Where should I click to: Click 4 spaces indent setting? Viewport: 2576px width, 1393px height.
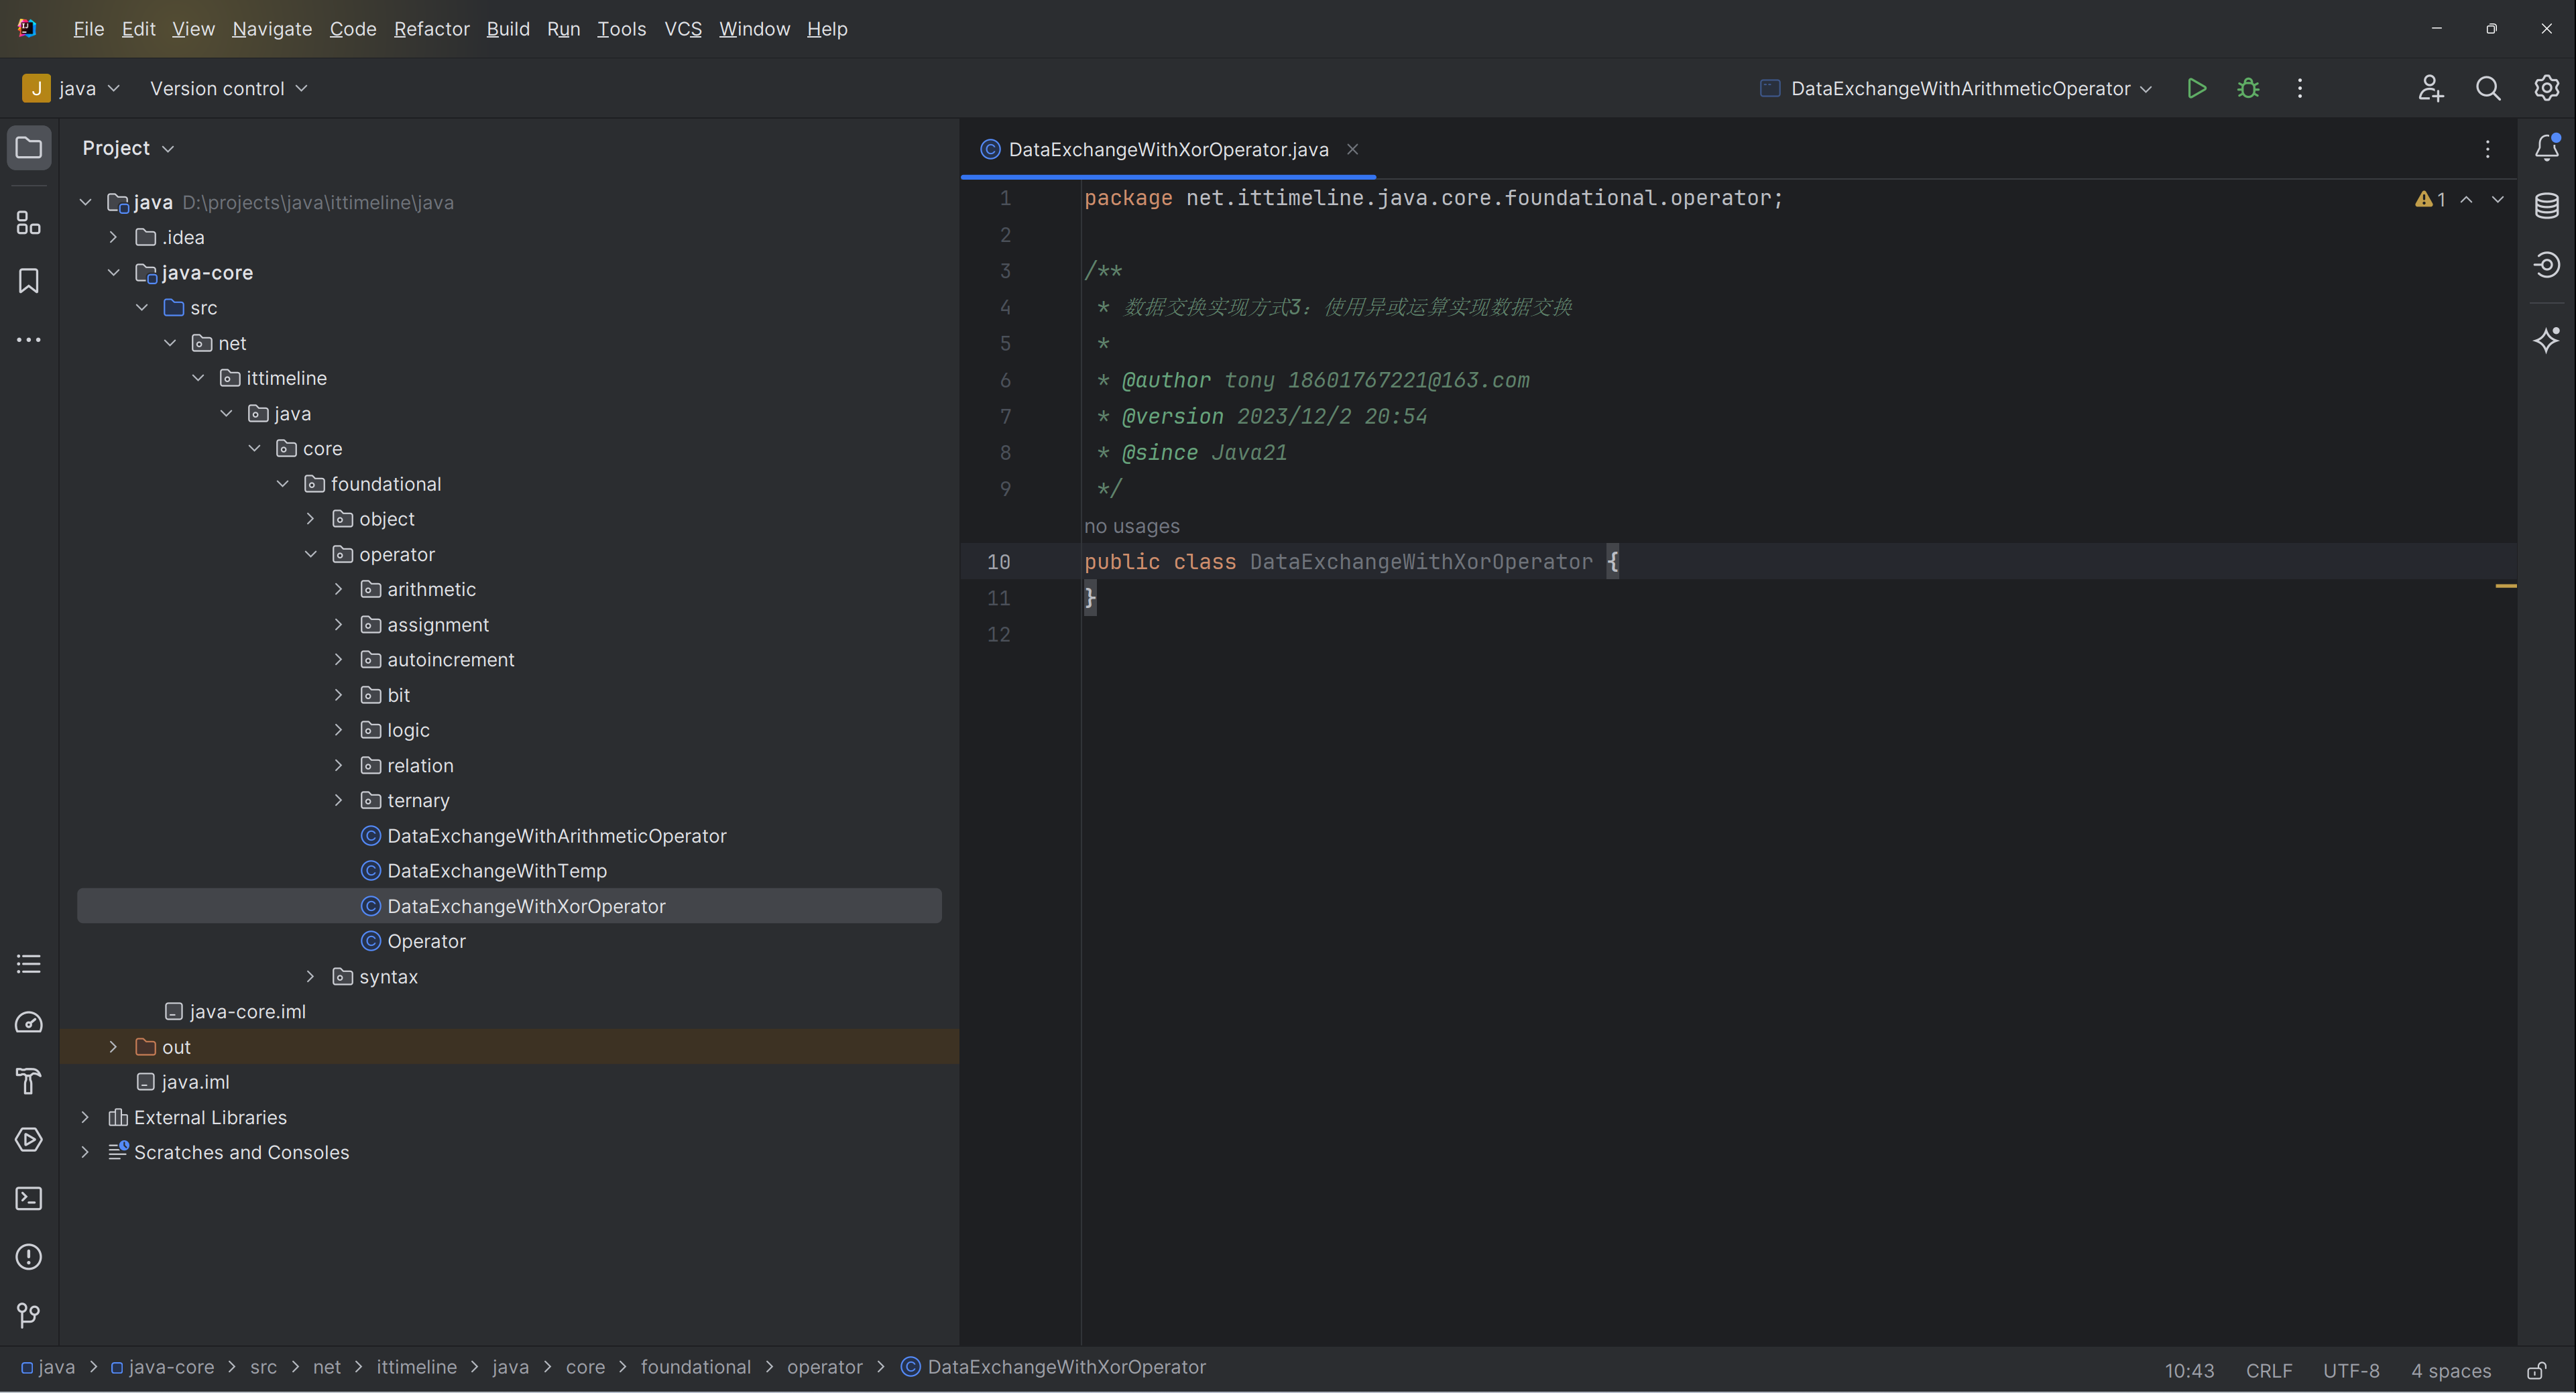[2450, 1370]
